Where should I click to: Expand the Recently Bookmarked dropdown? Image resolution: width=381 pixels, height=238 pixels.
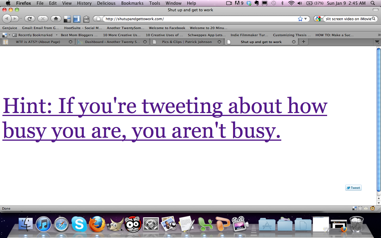coord(57,35)
